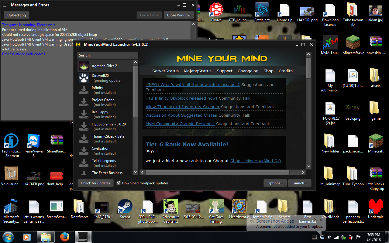This screenshot has height=243, width=389.
Task: Select the Direwolf20 paw modpack icon
Action: tap(84, 78)
